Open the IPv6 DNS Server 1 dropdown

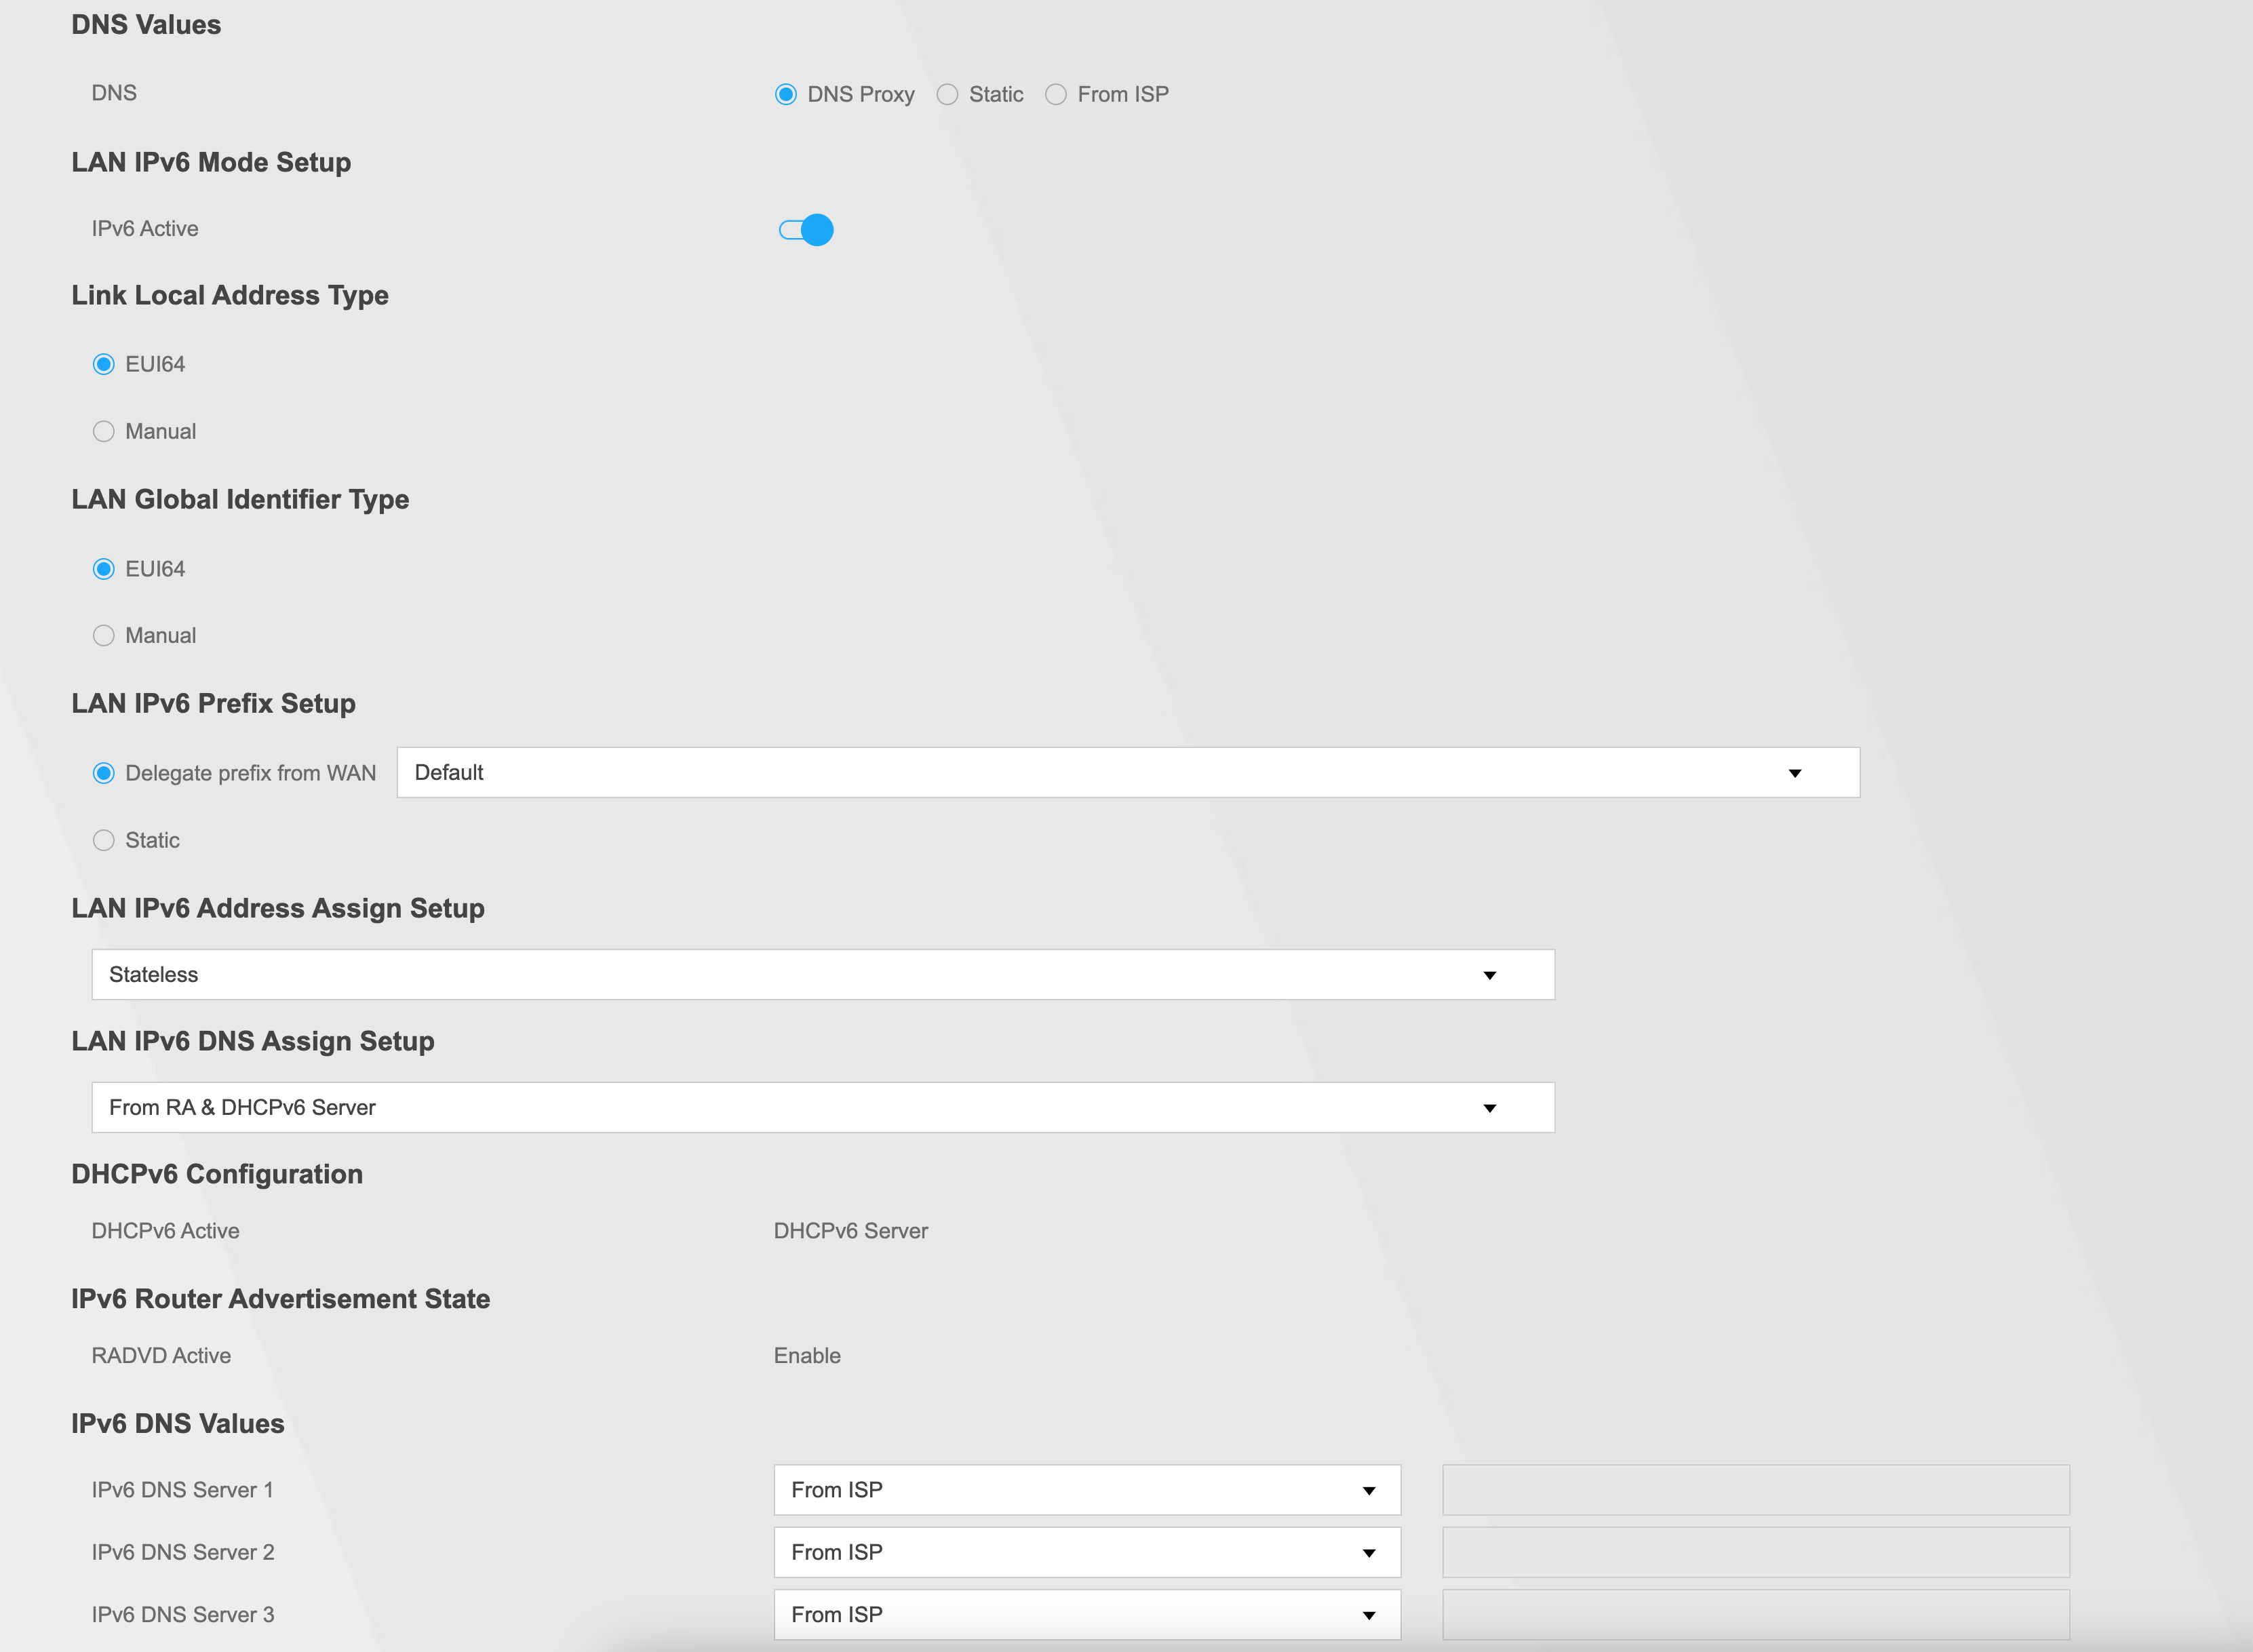pos(1086,1490)
